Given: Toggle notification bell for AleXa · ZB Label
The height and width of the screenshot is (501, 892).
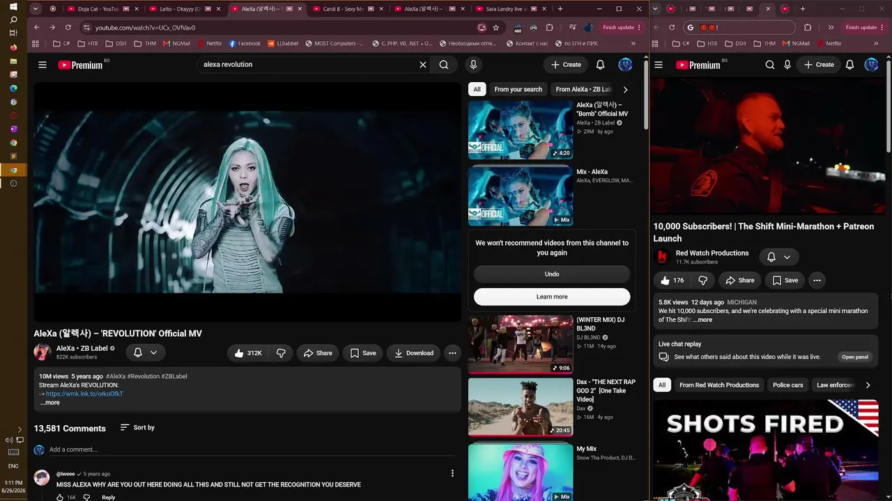Looking at the screenshot, I should [138, 353].
